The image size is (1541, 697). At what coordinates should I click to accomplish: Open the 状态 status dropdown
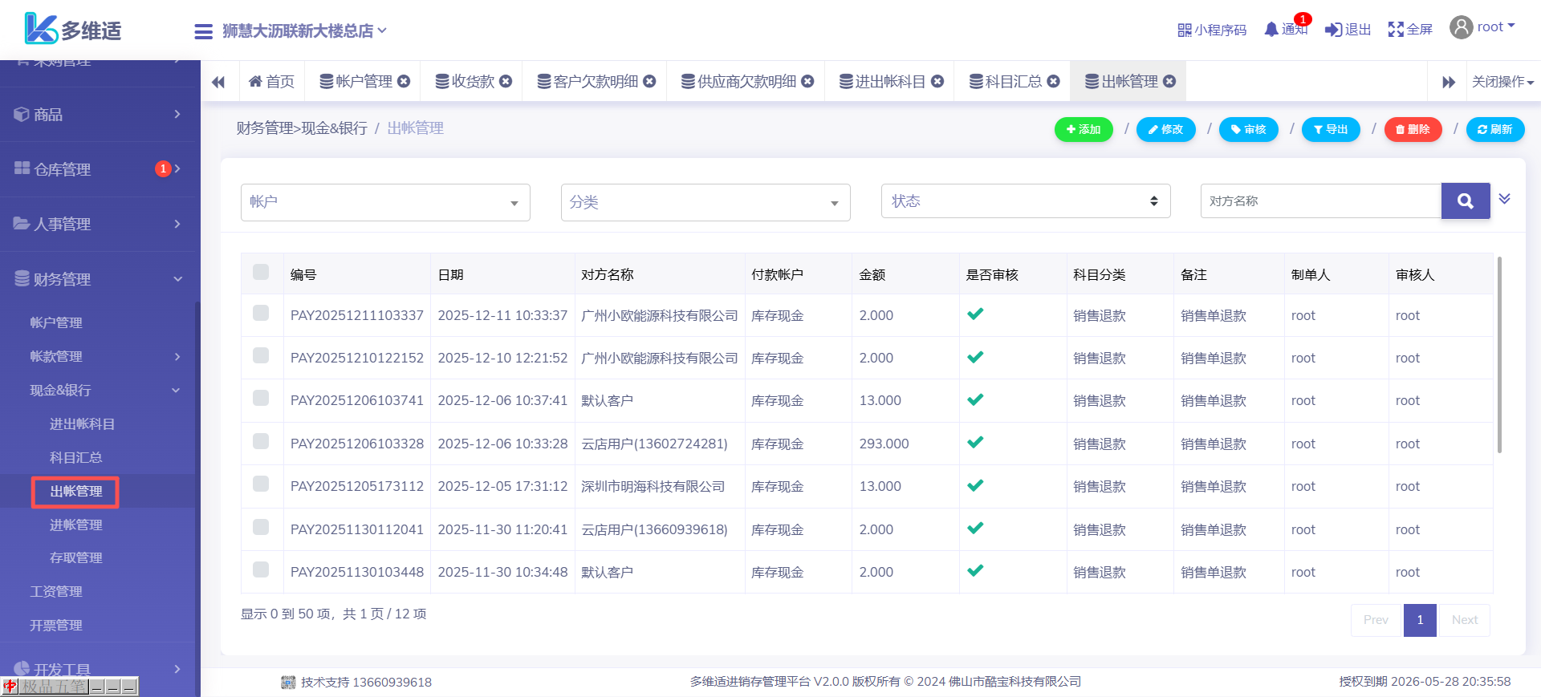pyautogui.click(x=1025, y=201)
